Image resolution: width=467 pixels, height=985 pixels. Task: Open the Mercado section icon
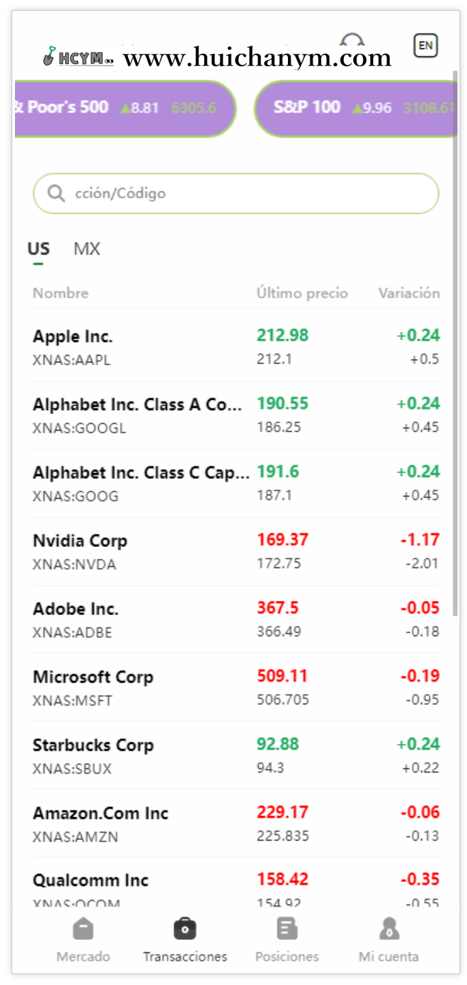(x=83, y=928)
